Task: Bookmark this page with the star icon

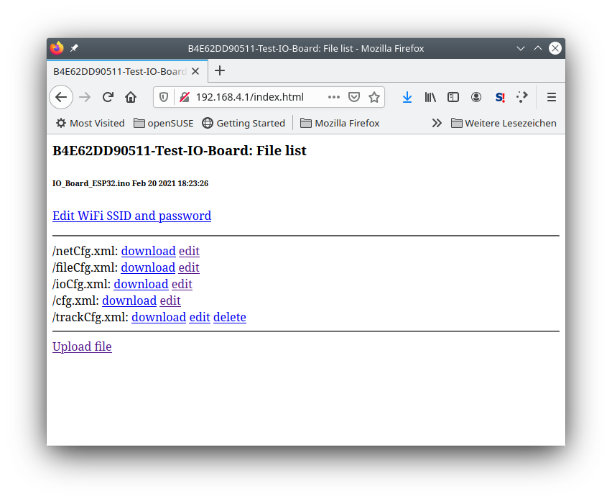Action: tap(374, 97)
